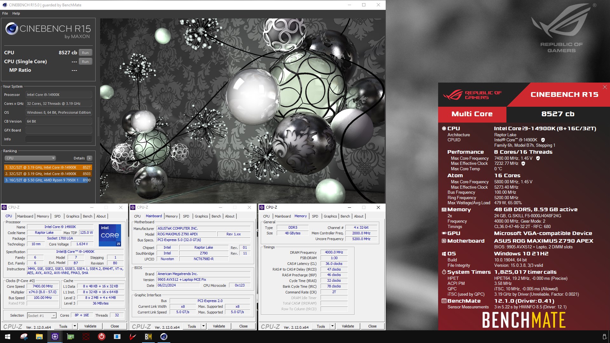Click Tools button in the Memory CPU-Z window
The height and width of the screenshot is (343, 610).
click(321, 326)
